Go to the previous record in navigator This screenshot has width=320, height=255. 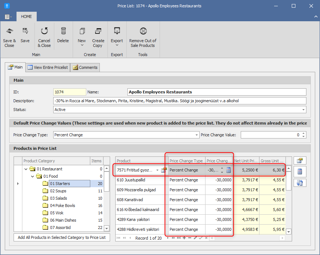(x=130, y=238)
